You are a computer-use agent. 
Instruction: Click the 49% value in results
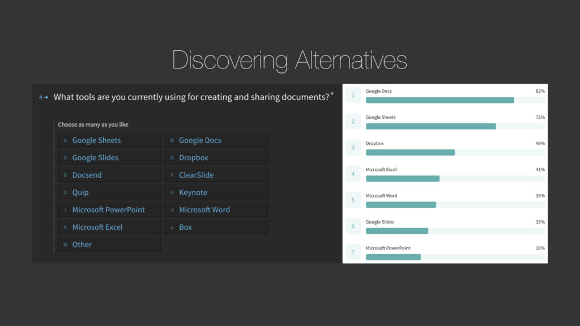coord(540,143)
